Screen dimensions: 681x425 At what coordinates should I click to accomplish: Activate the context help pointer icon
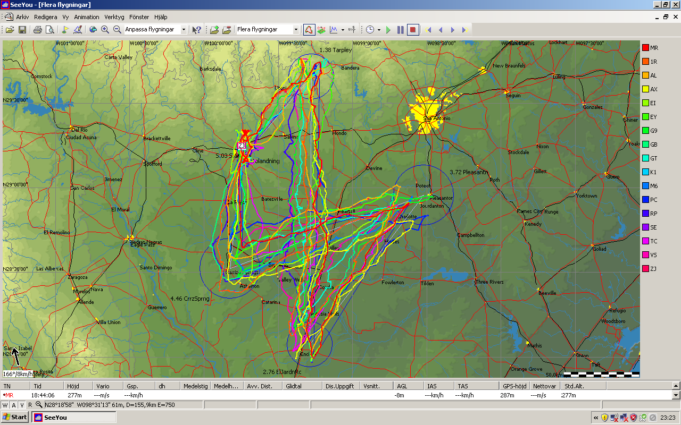pyautogui.click(x=197, y=30)
